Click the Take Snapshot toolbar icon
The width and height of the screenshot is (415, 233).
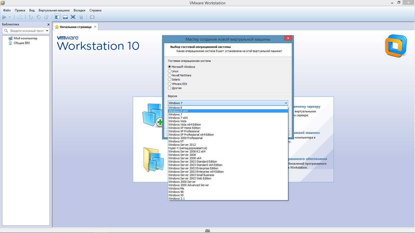click(31, 17)
